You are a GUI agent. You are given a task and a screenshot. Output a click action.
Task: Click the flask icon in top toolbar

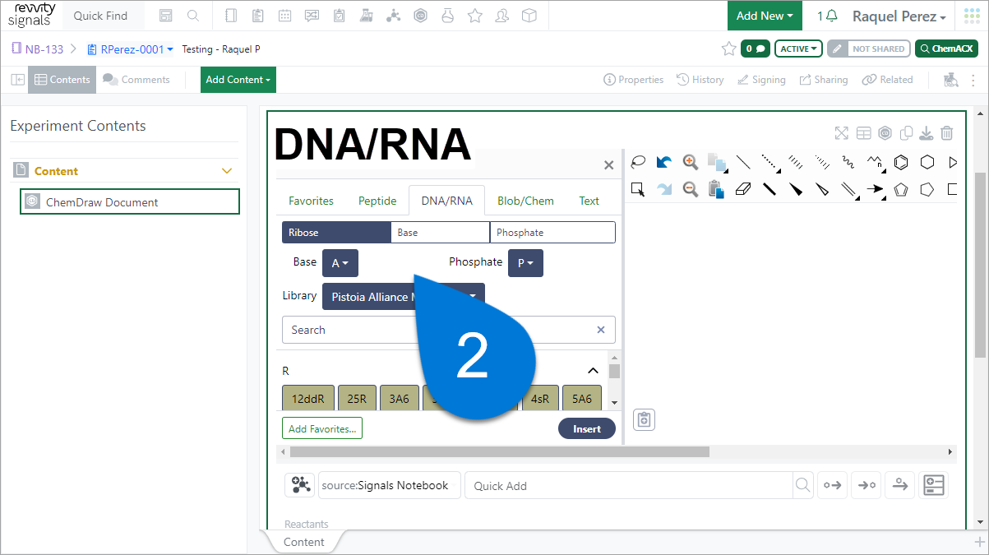[x=447, y=16]
